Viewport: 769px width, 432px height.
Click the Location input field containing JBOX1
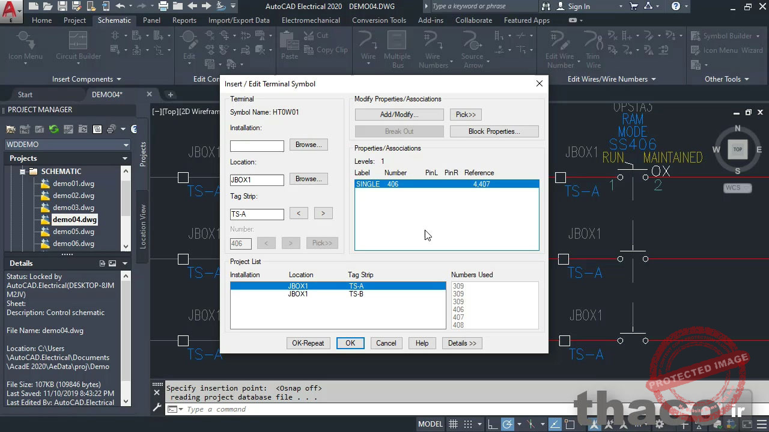[257, 180]
